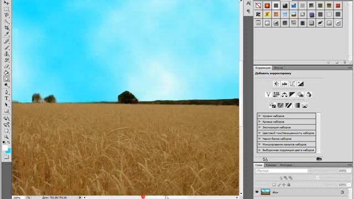Viewport: 354px width, 199px height.
Task: Add an Exposure adjustment
Action: [x=300, y=83]
